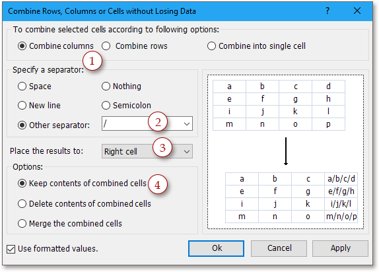
Task: Expand the Place the results to dropdown
Action: [147, 151]
